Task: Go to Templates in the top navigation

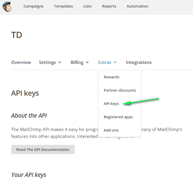Action: (63, 6)
